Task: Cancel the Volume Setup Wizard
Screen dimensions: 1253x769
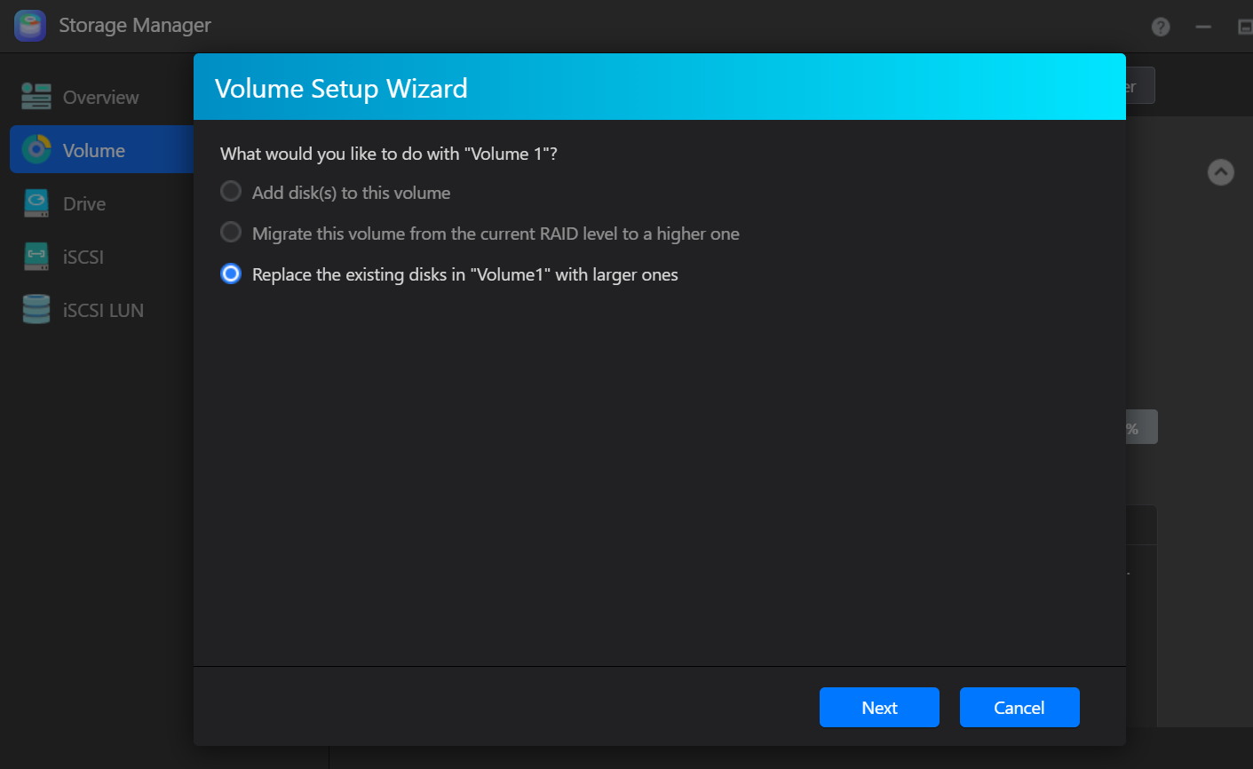Action: [x=1019, y=707]
